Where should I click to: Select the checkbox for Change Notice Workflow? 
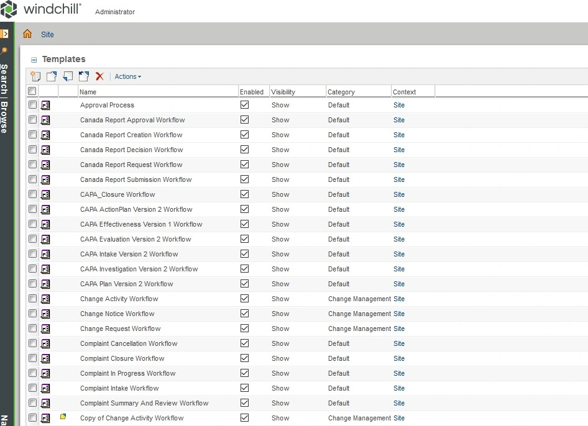point(32,313)
